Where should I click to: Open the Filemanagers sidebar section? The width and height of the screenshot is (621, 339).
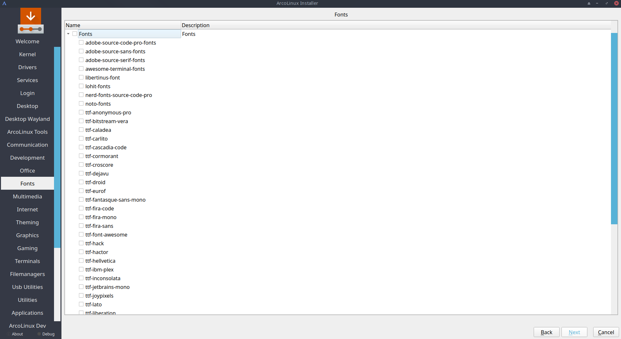coord(27,274)
